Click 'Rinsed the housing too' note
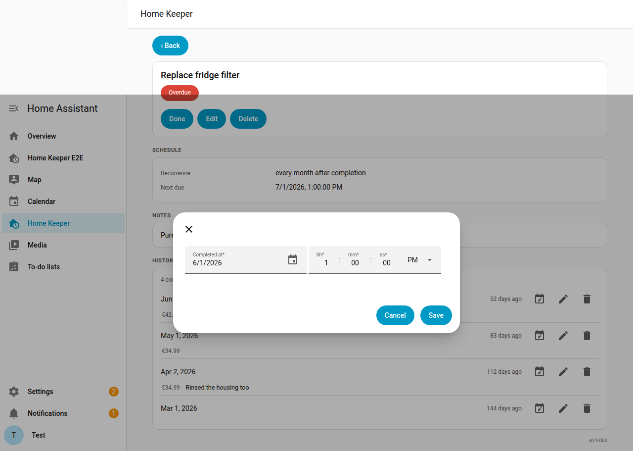 coord(217,388)
